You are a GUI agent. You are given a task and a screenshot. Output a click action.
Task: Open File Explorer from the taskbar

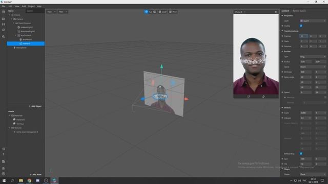tap(21, 180)
